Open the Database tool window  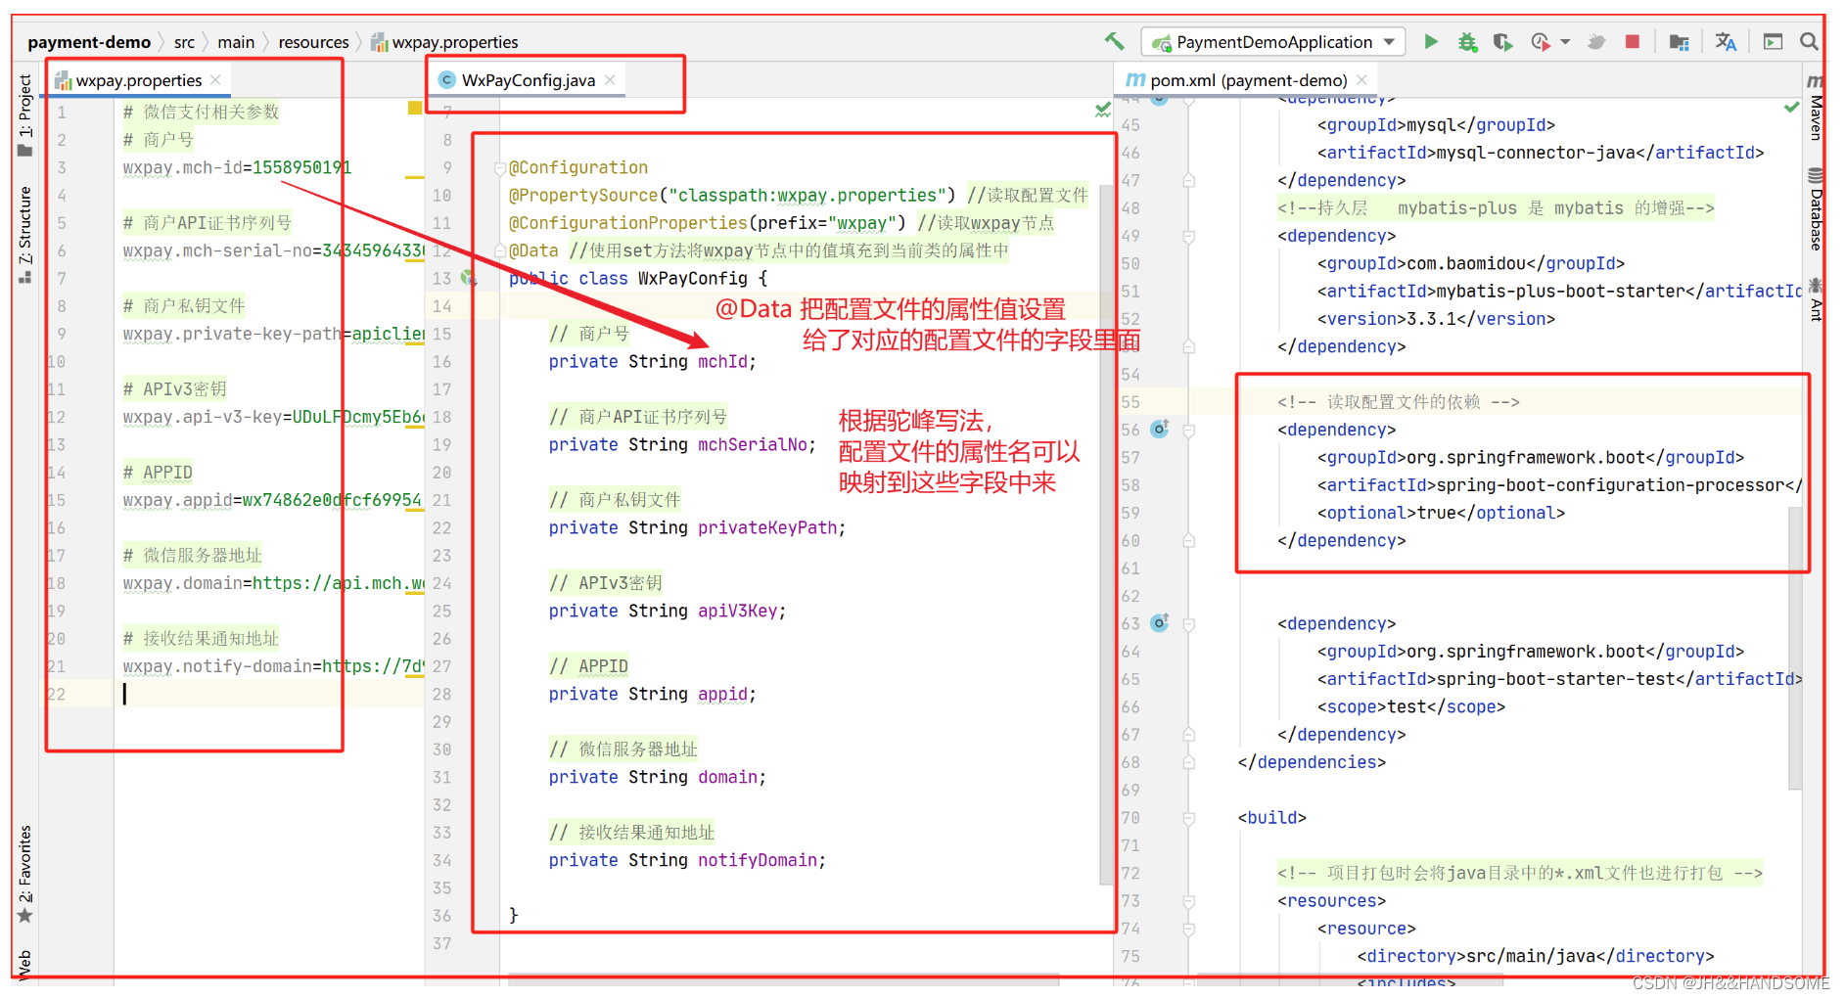tap(1816, 210)
